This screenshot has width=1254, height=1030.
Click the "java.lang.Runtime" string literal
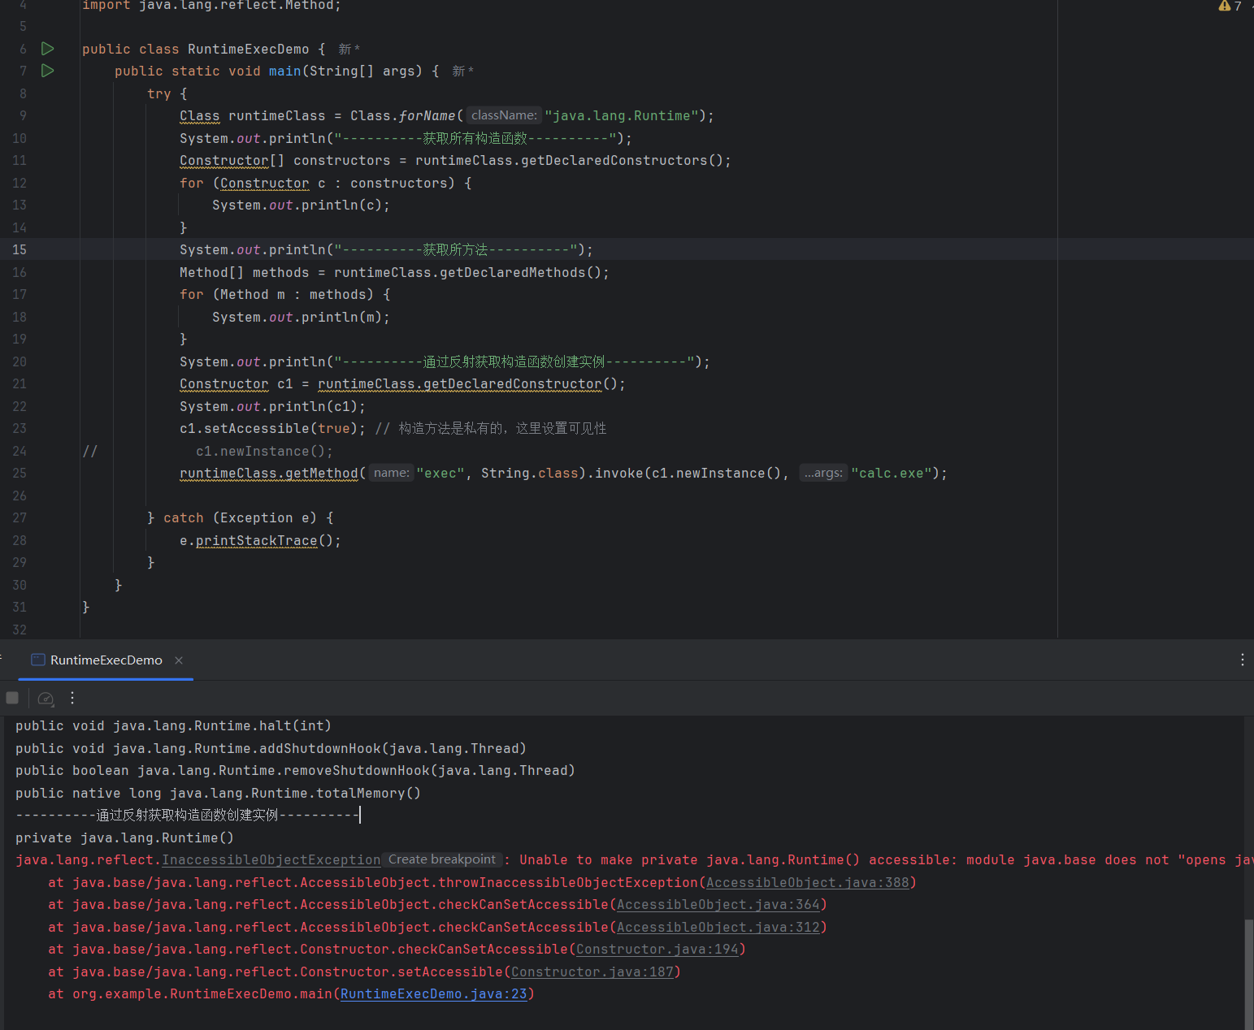click(x=622, y=115)
